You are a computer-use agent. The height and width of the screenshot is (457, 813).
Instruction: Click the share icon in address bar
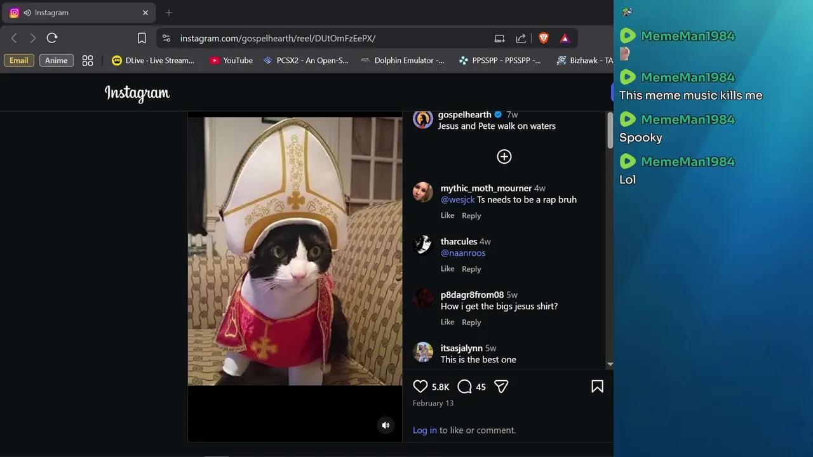521,38
